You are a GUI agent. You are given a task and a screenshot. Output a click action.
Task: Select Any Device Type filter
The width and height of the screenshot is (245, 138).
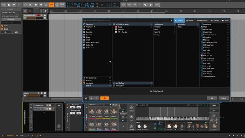coord(97,78)
